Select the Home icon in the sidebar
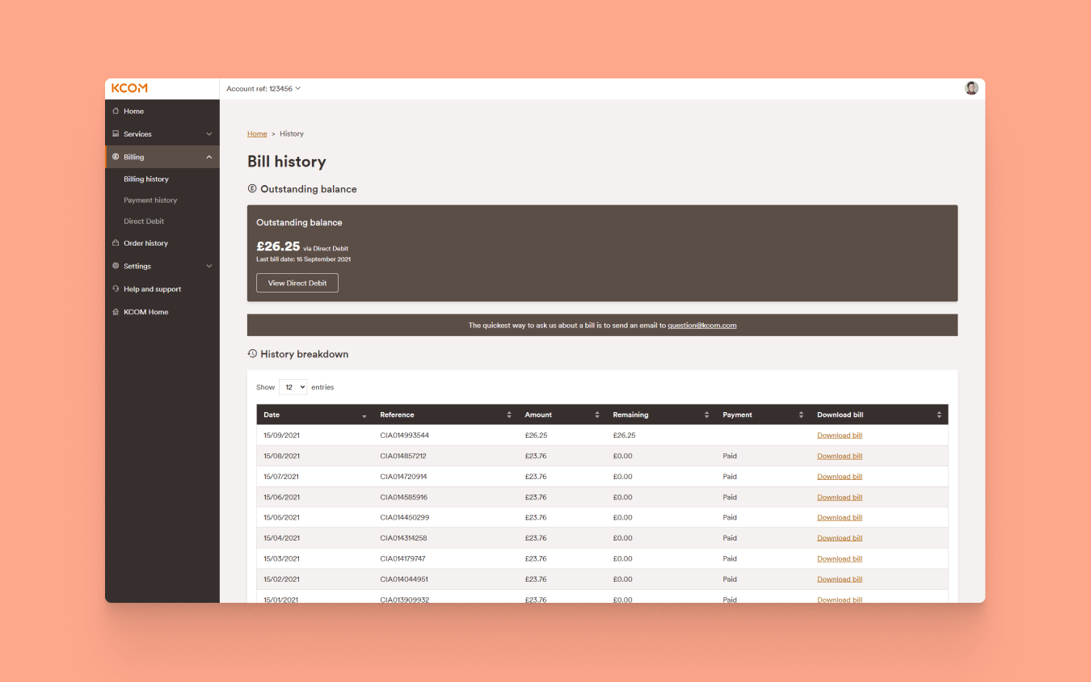The height and width of the screenshot is (682, 1091). click(116, 111)
